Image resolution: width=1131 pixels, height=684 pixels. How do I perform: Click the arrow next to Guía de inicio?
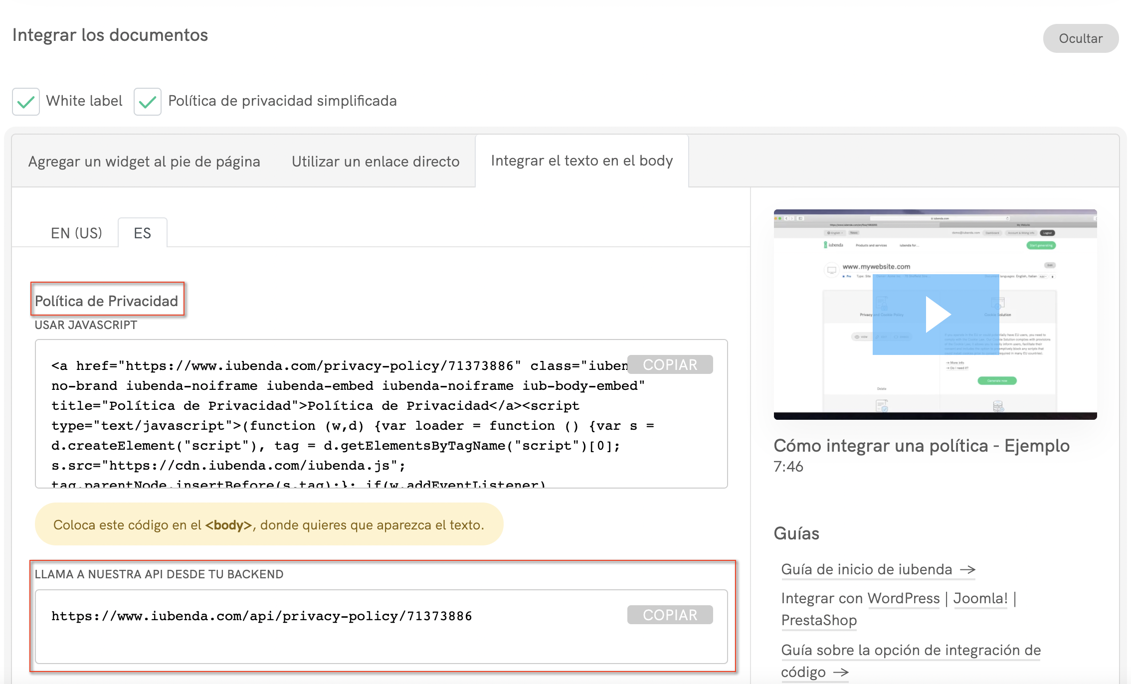pyautogui.click(x=968, y=569)
